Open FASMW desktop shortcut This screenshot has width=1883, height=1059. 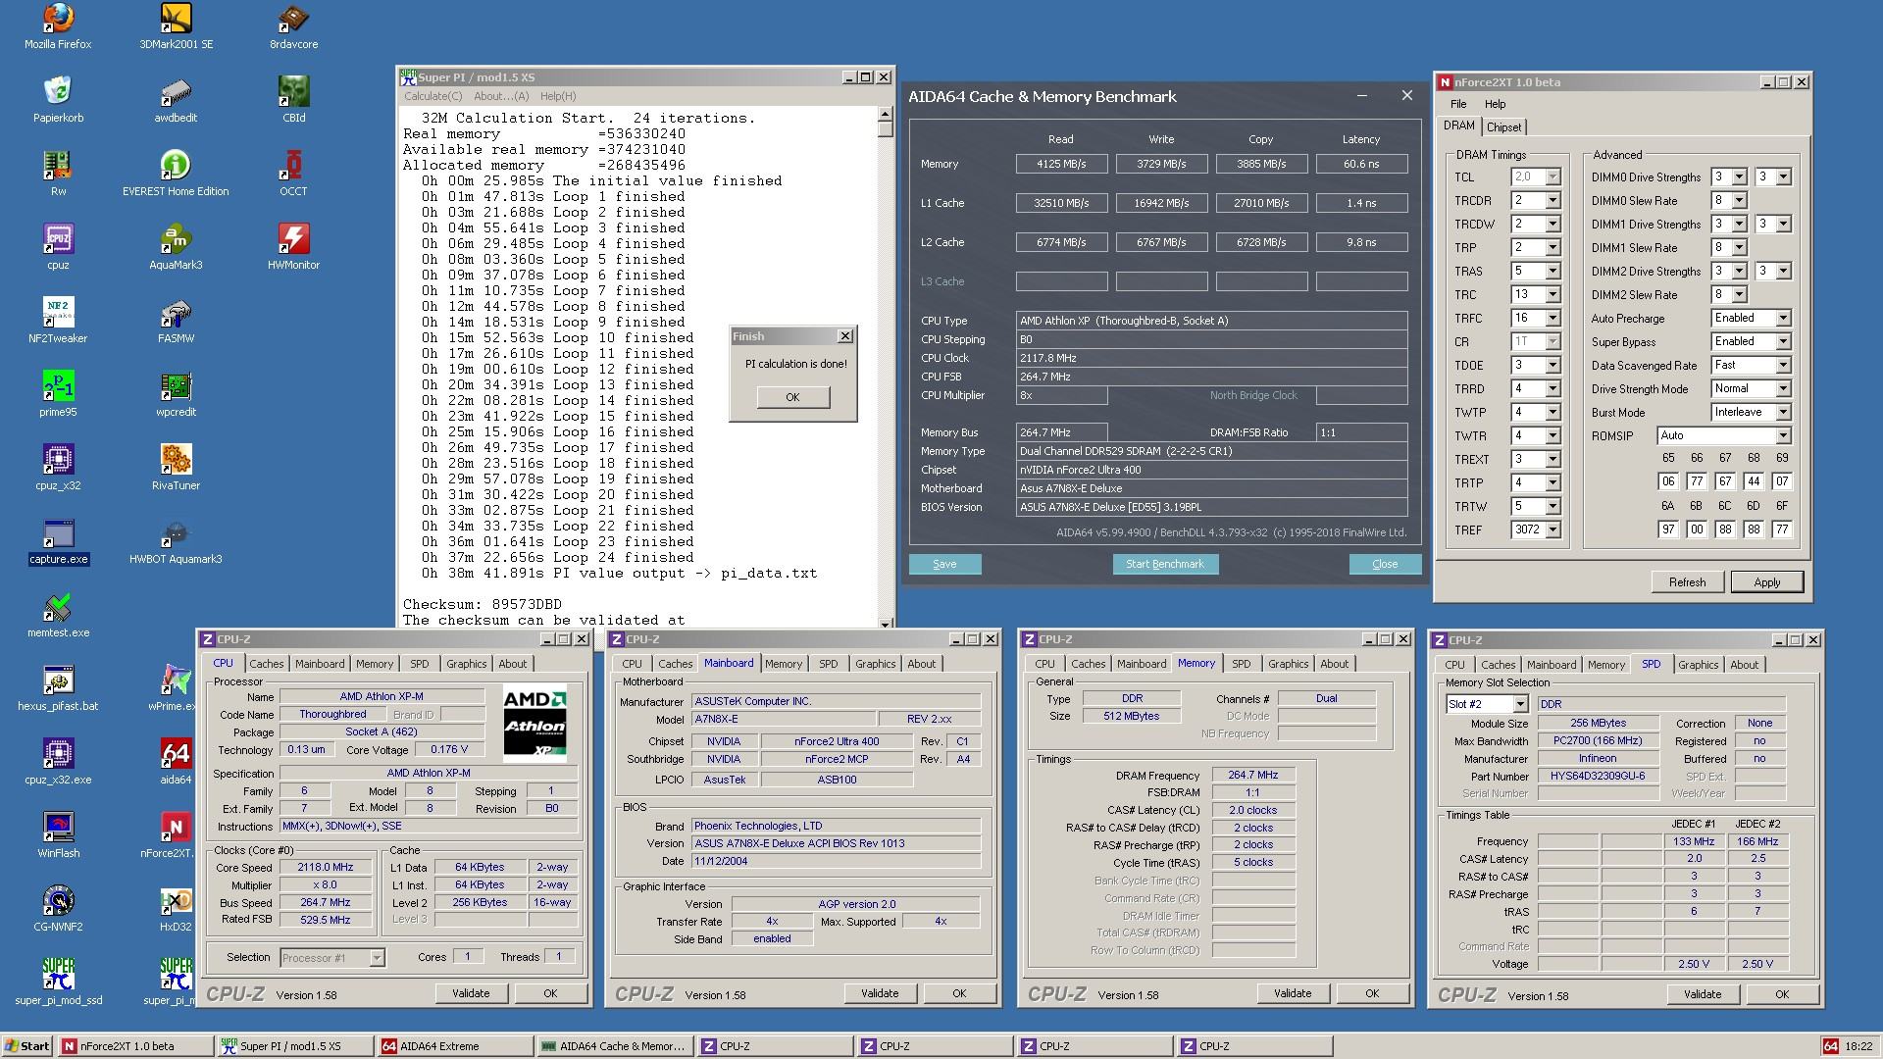pos(176,322)
